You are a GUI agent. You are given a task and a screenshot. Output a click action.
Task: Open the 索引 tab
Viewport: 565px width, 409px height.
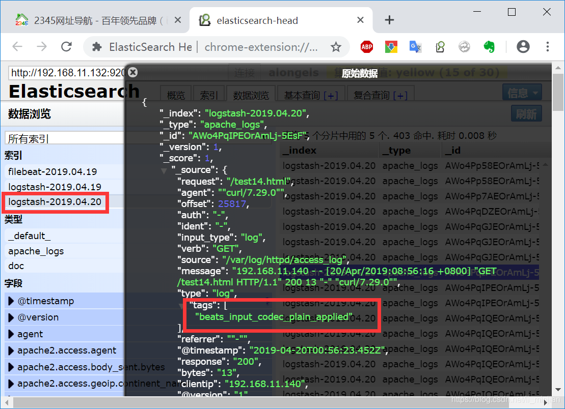click(209, 95)
